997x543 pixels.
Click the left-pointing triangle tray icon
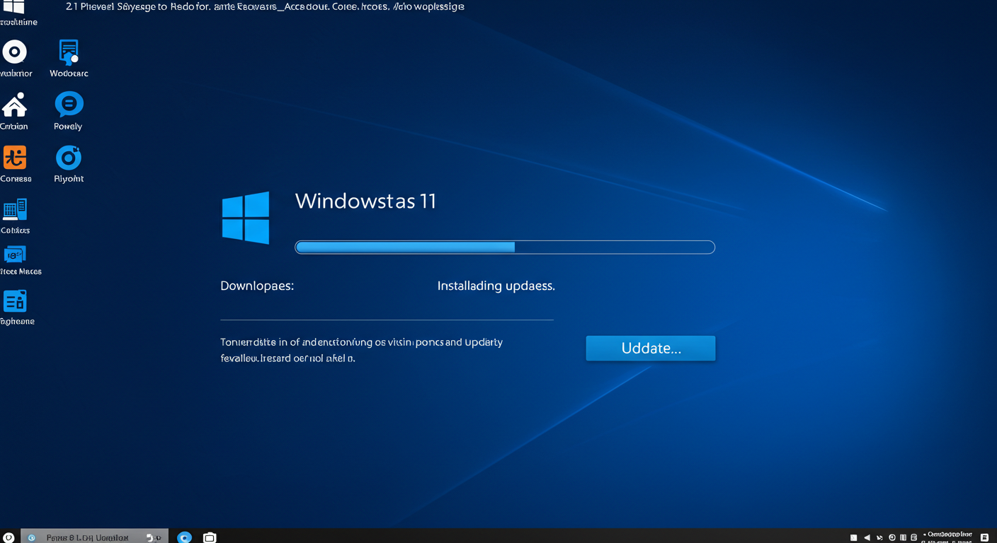[867, 537]
